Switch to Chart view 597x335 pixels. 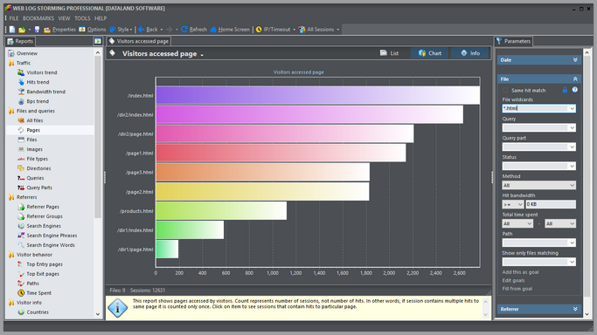click(x=430, y=53)
